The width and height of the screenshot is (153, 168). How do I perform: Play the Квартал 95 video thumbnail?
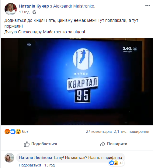click(77, 82)
